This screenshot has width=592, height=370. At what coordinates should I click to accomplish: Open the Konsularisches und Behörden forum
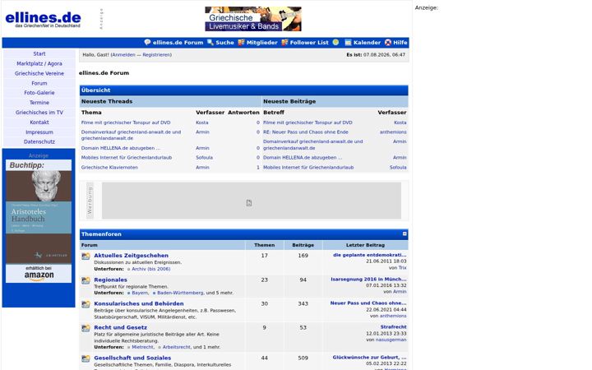coord(139,303)
